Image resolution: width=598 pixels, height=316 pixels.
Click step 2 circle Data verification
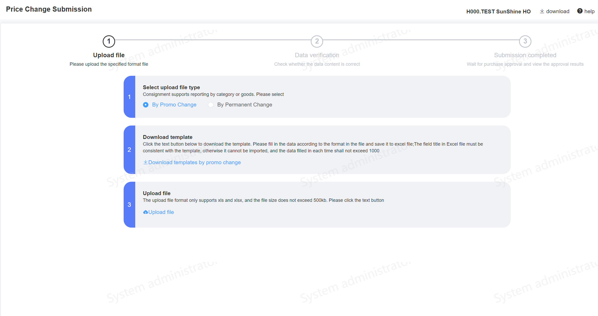317,41
